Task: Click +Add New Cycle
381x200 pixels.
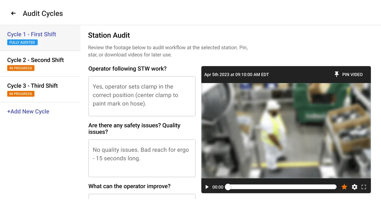Action: tap(28, 111)
